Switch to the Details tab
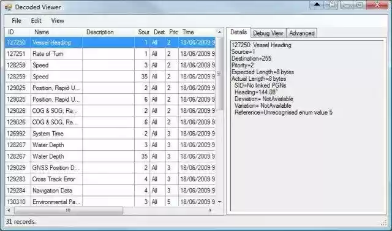392x231 pixels. click(x=238, y=32)
